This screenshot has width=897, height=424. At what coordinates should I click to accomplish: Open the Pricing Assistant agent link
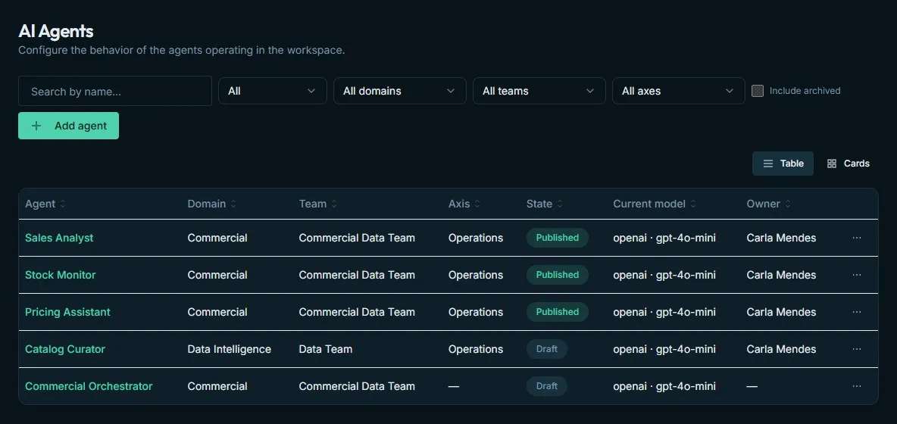tap(67, 312)
